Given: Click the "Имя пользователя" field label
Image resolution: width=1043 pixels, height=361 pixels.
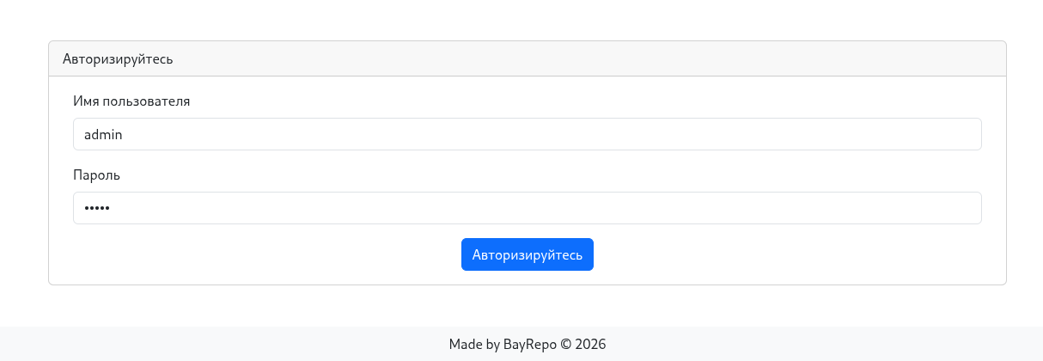Looking at the screenshot, I should pyautogui.click(x=131, y=101).
